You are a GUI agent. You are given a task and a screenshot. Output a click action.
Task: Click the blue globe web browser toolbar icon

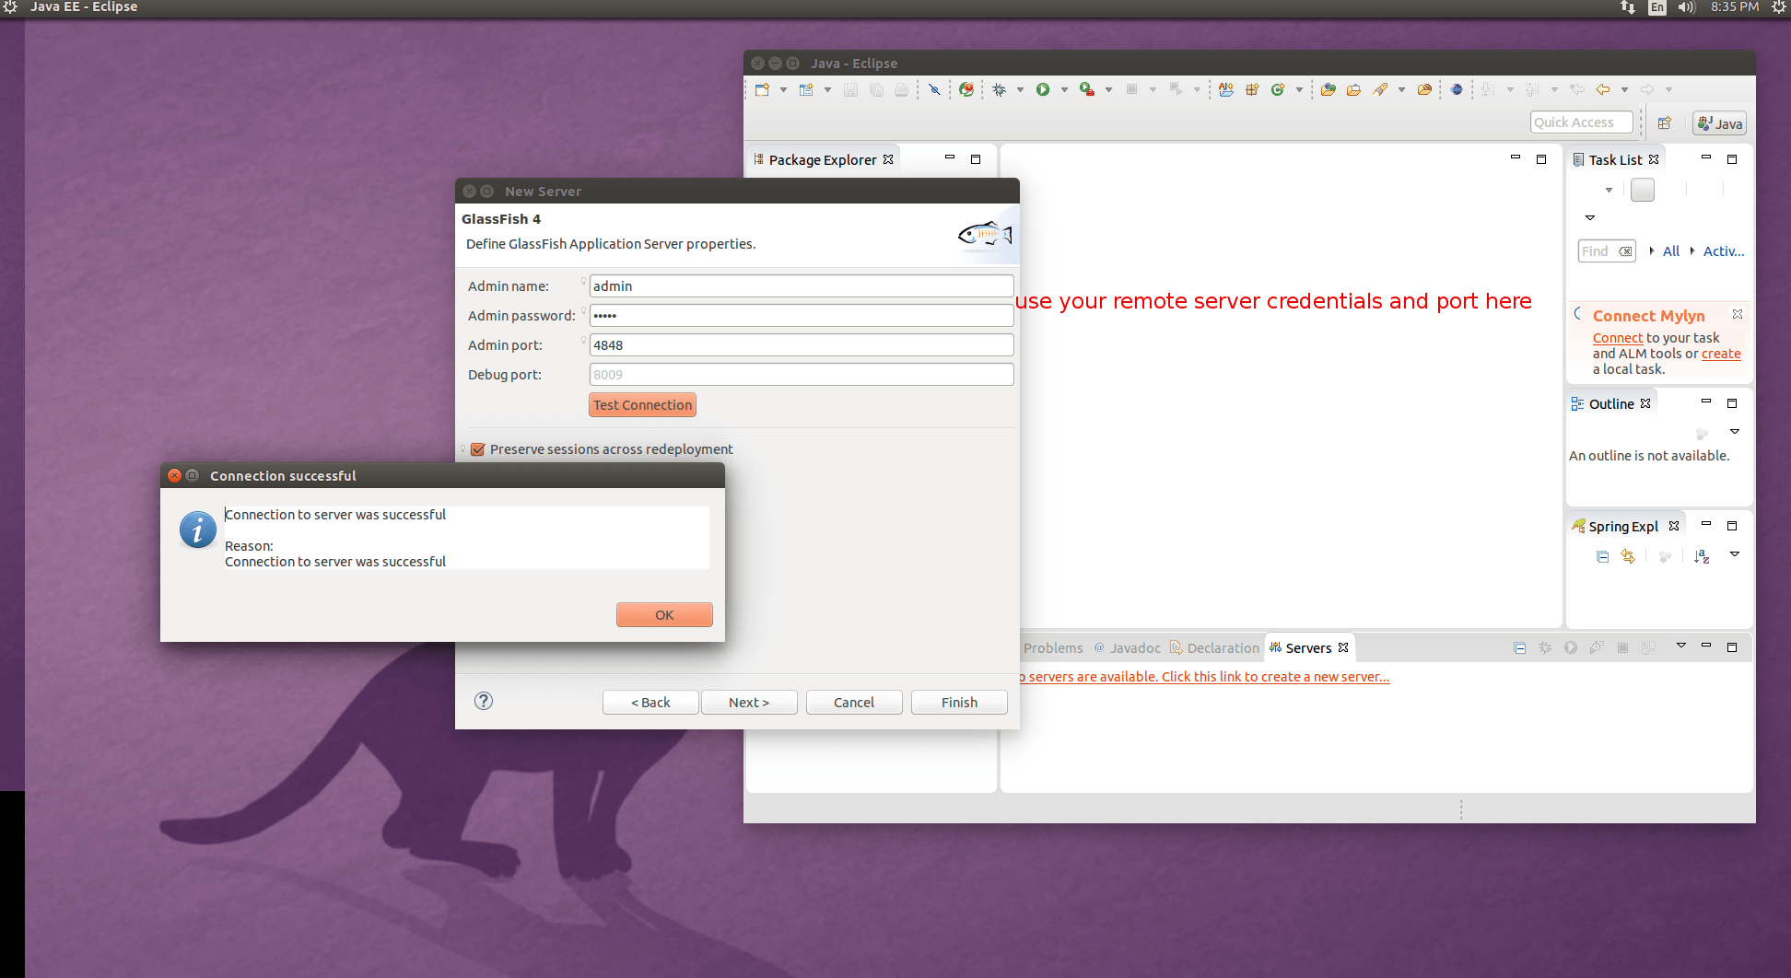pos(1457,89)
